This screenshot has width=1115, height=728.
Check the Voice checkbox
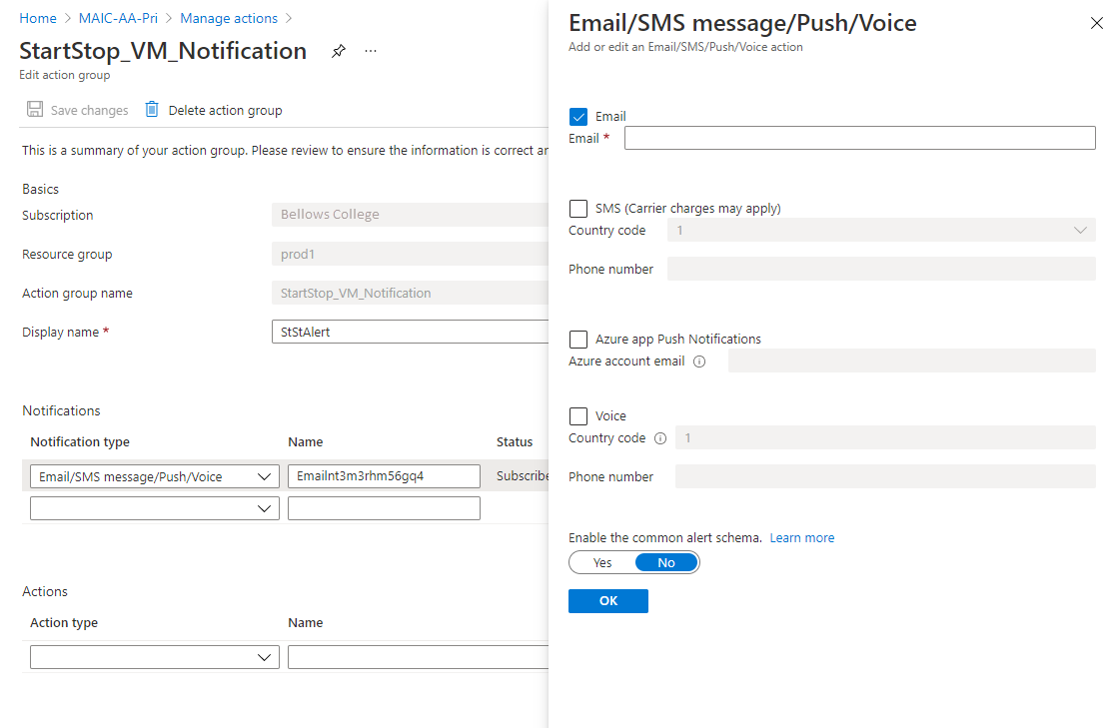pos(577,415)
